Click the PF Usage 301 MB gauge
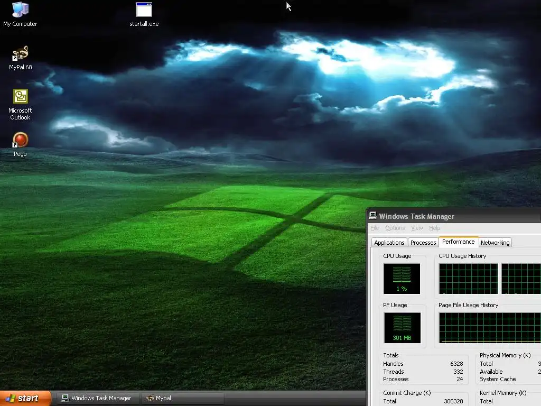The width and height of the screenshot is (541, 406). pyautogui.click(x=402, y=328)
